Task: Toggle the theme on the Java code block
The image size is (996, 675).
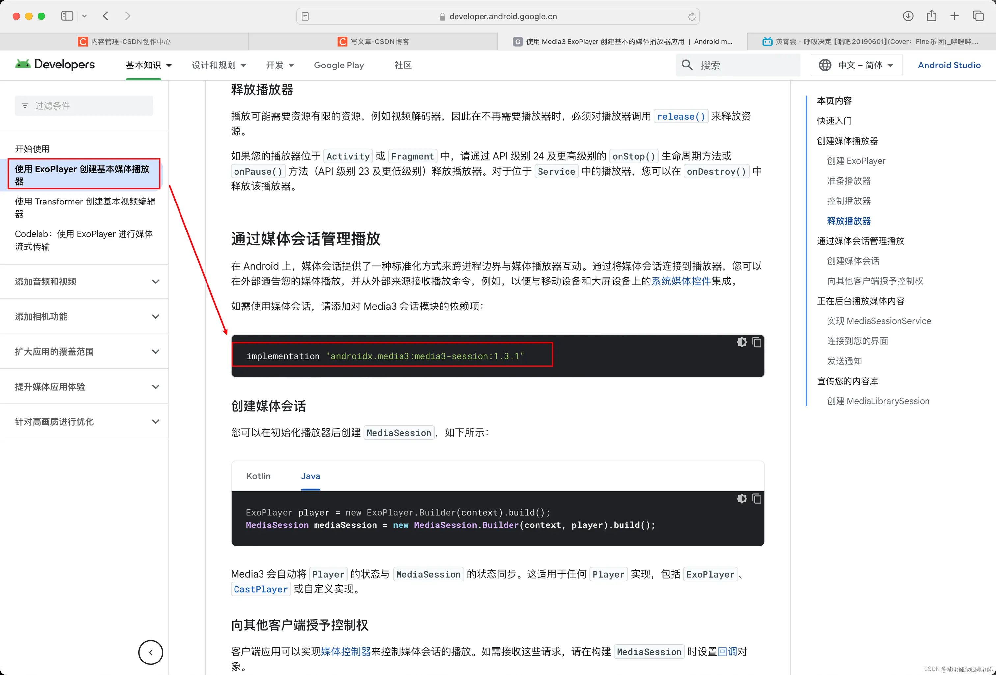Action: pyautogui.click(x=741, y=499)
